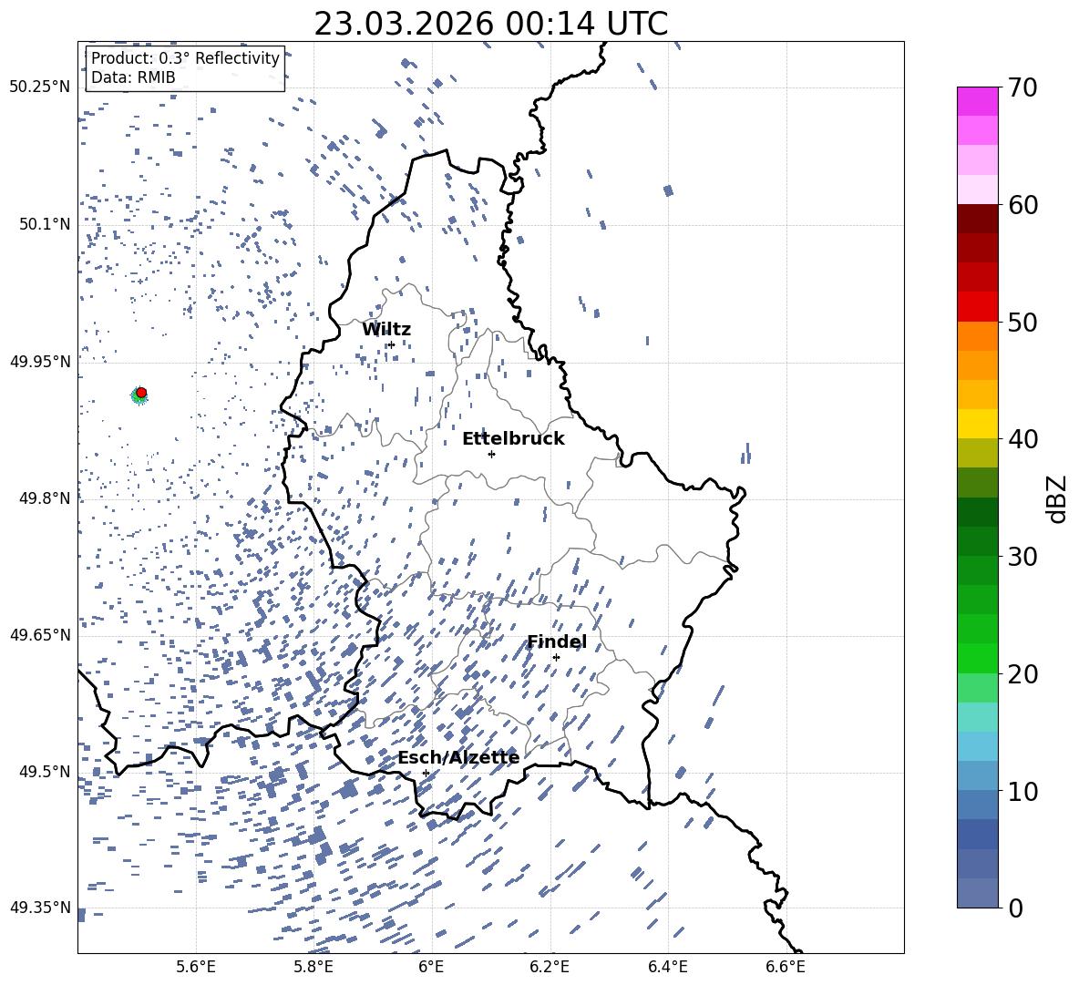Click the plus marker below Findel
This screenshot has width=1079, height=985.
(x=556, y=658)
